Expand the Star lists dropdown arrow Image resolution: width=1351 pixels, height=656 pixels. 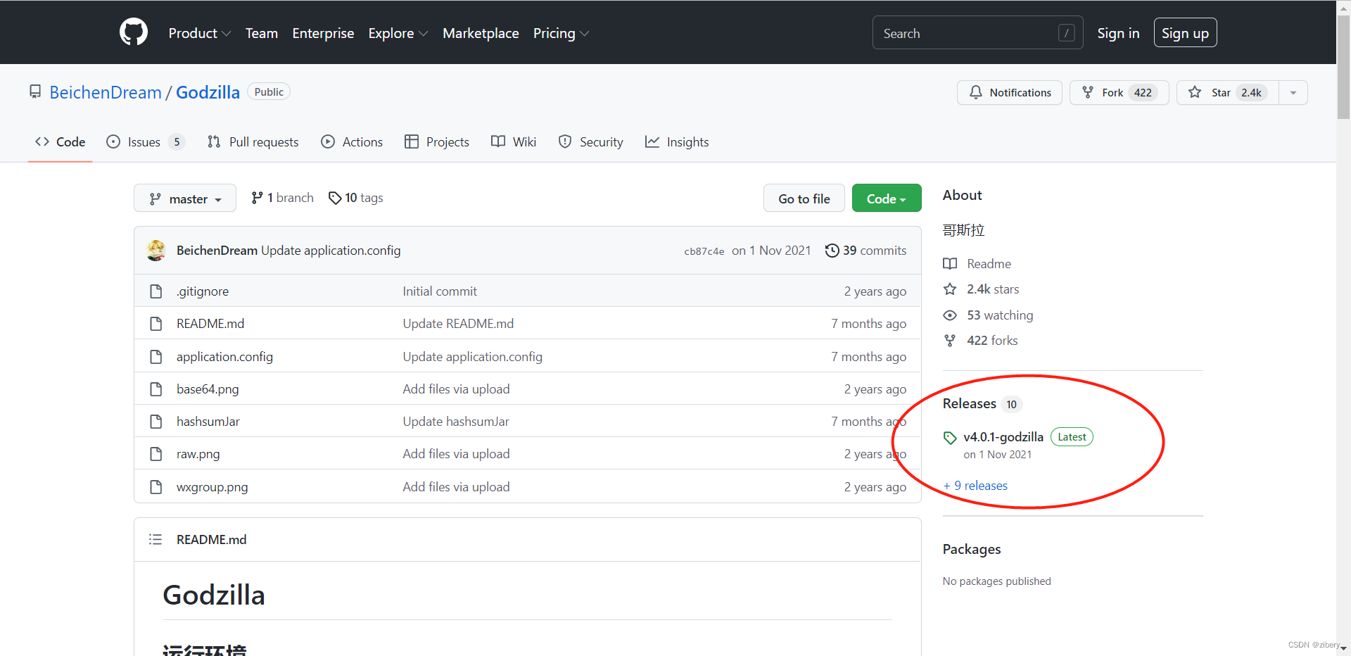(1293, 93)
